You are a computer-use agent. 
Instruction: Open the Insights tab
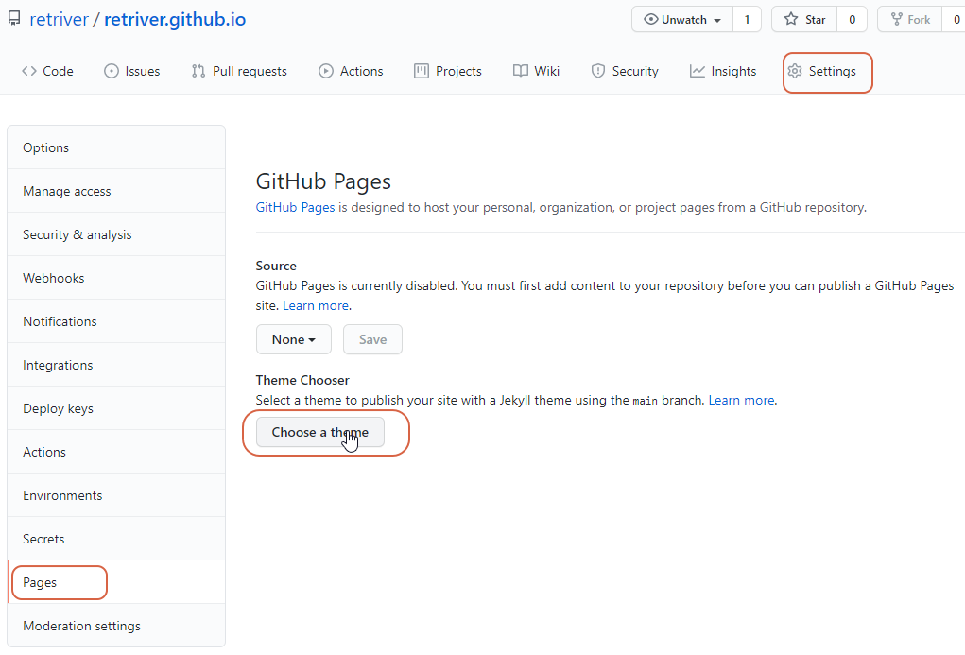(x=722, y=72)
